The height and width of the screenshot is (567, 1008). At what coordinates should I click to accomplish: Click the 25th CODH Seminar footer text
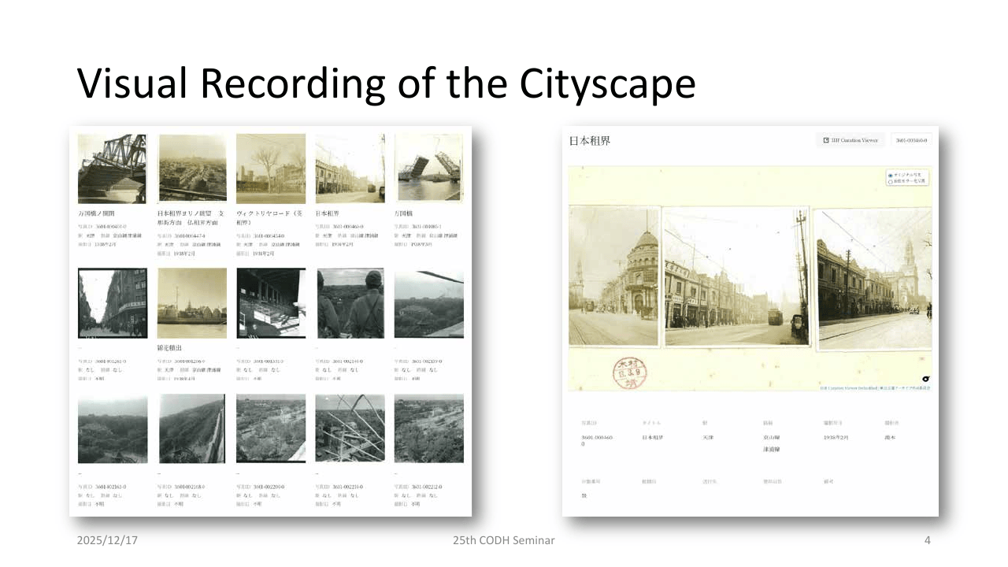[x=504, y=540]
